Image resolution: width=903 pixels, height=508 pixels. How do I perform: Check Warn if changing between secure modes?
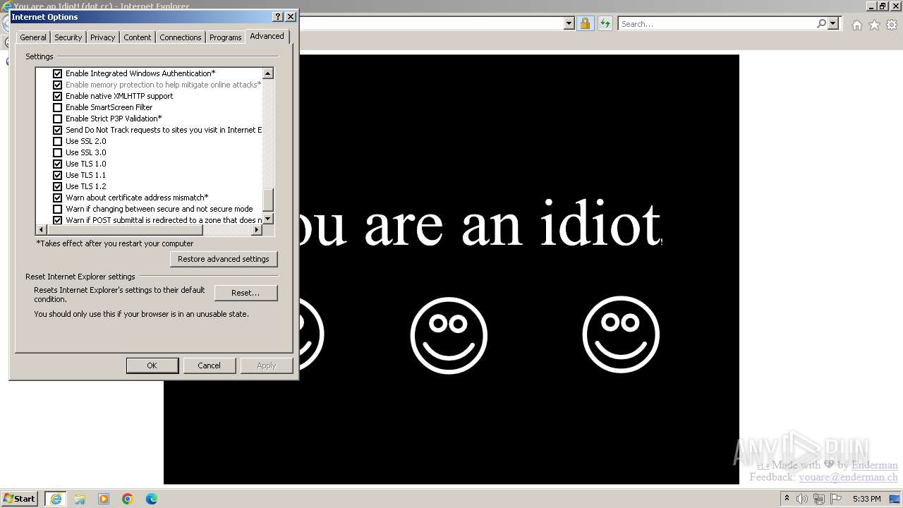click(58, 209)
